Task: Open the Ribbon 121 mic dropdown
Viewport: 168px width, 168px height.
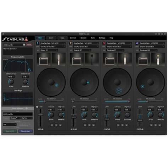Action: click(x=49, y=50)
